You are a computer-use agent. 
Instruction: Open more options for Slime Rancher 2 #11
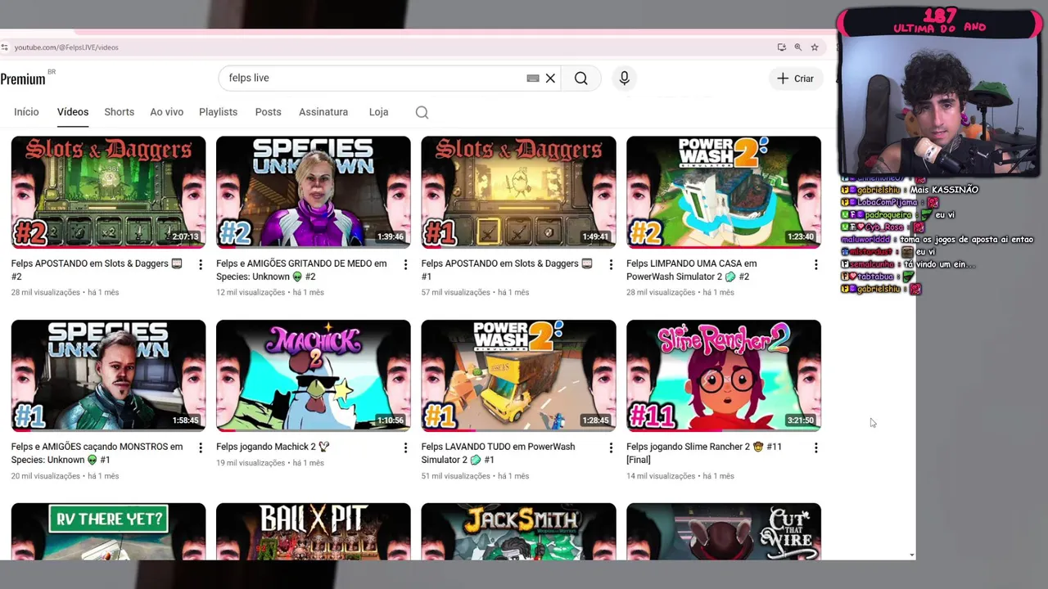(x=815, y=447)
